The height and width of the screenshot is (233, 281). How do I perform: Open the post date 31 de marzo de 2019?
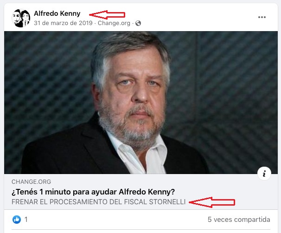pyautogui.click(x=63, y=23)
